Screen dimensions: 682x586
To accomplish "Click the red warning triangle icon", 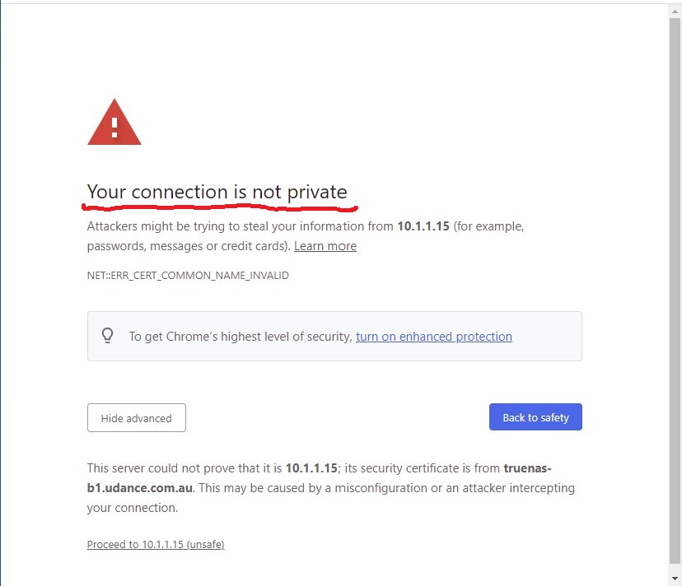I will pos(114,122).
